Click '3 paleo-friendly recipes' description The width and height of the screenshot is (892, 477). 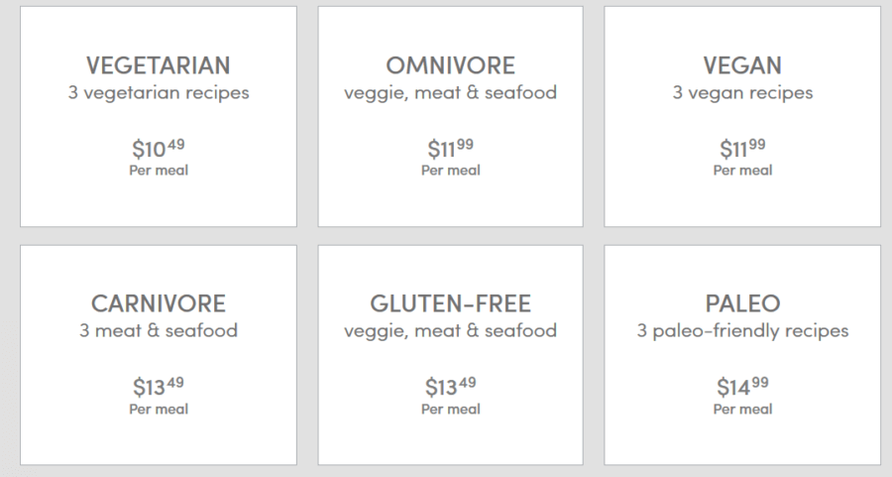tap(742, 330)
